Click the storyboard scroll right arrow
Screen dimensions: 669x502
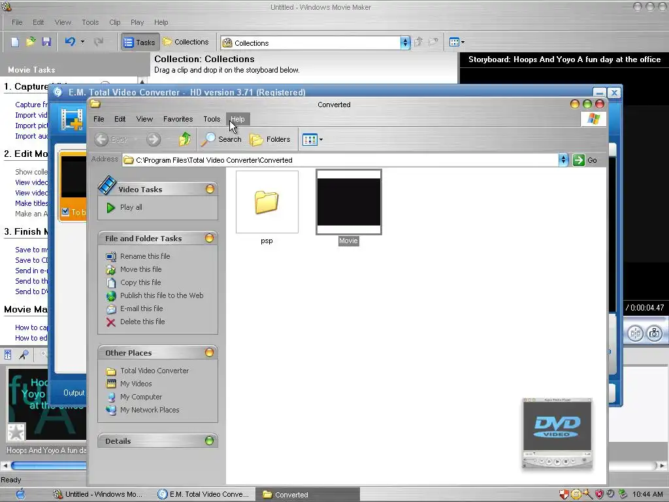point(662,465)
